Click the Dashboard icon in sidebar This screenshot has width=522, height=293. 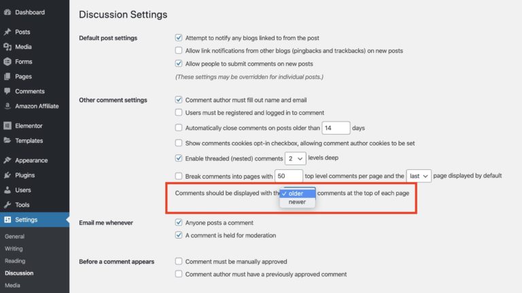click(7, 12)
